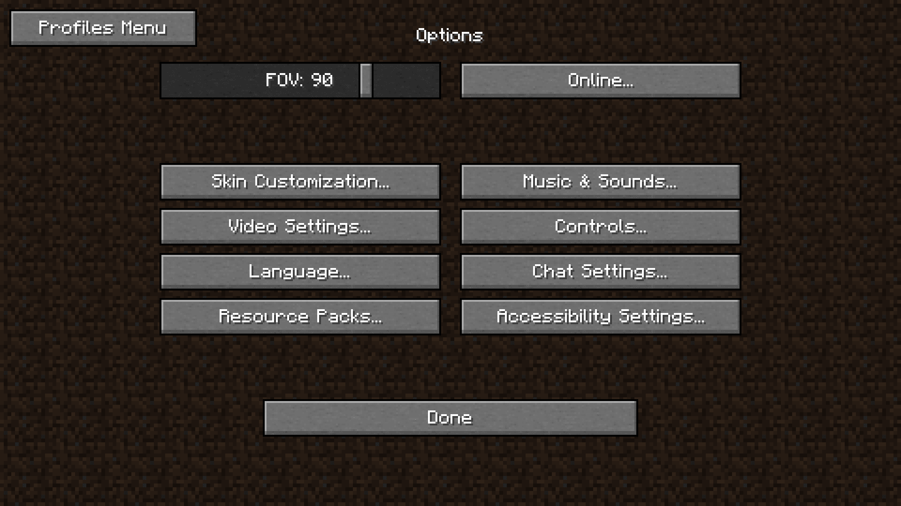Select FOV input field
The width and height of the screenshot is (901, 506).
click(300, 80)
